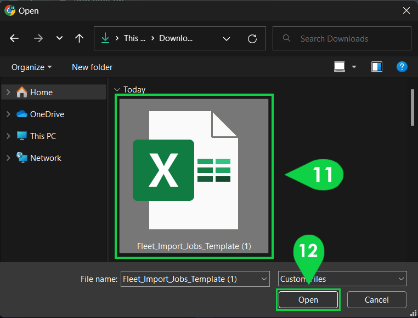Collapse the Today group
Screen dimensions: 418x318
[117, 90]
